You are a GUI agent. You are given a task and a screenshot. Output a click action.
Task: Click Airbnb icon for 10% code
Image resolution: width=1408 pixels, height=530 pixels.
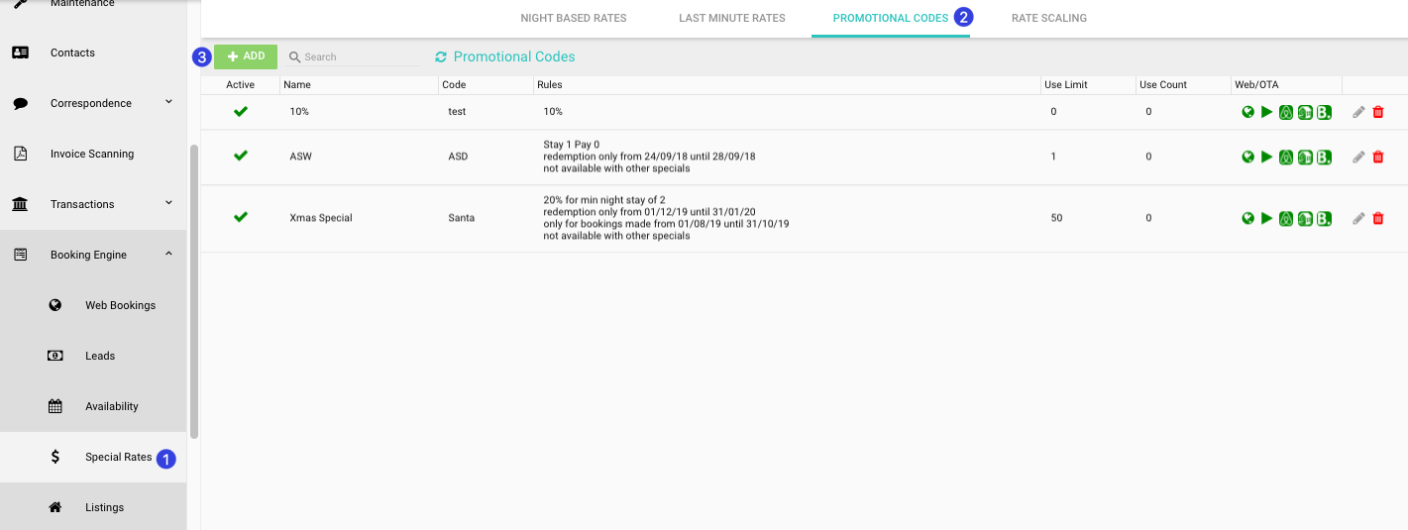pos(1286,112)
